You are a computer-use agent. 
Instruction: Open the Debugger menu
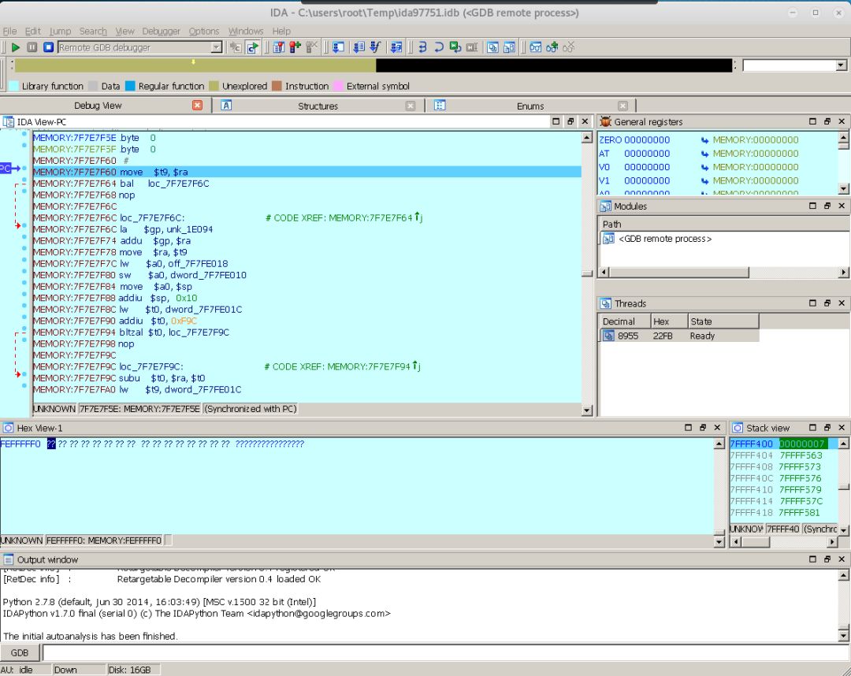click(x=162, y=31)
